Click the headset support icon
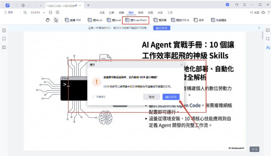The height and width of the screenshot is (156, 271). (x=237, y=5)
